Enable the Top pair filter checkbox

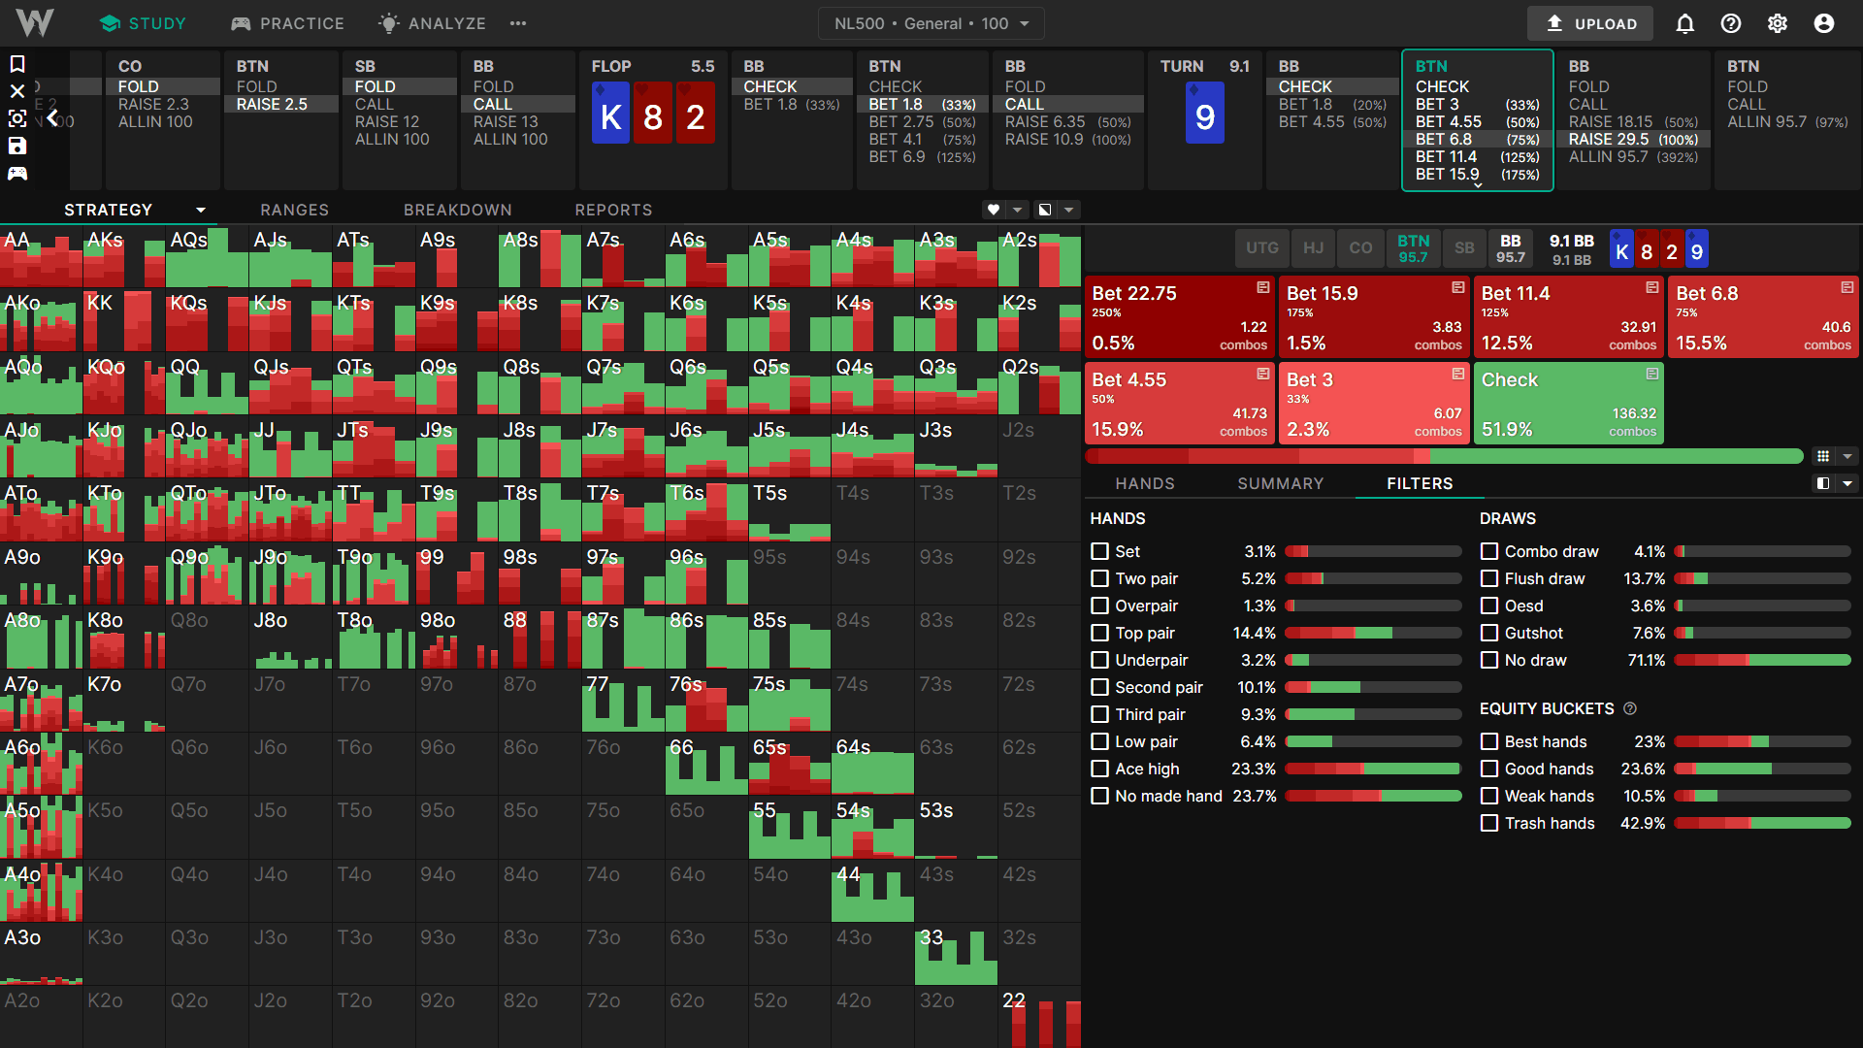coord(1099,633)
